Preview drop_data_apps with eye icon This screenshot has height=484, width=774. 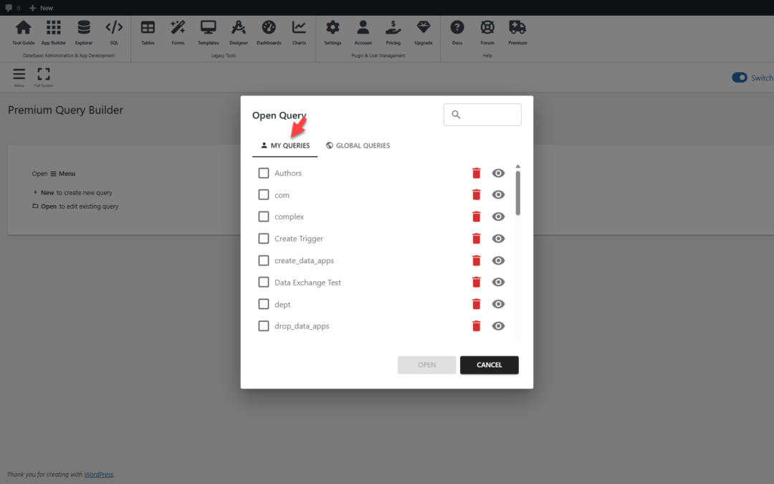click(498, 326)
